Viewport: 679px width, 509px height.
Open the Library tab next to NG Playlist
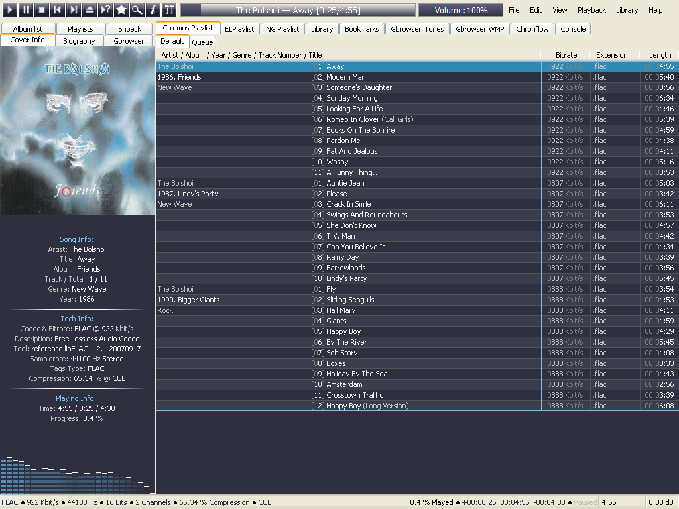(322, 29)
